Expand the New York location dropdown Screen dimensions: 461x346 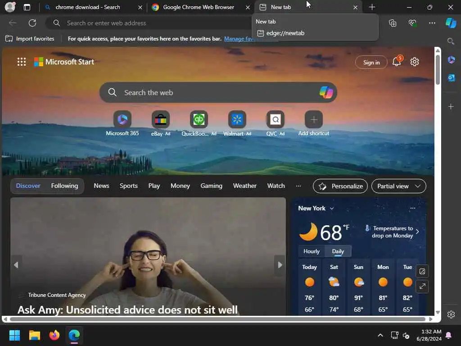click(332, 208)
